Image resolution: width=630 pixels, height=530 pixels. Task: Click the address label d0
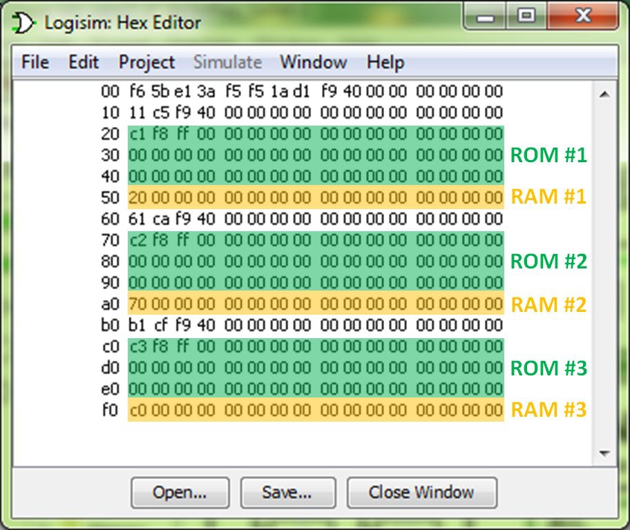[x=110, y=368]
